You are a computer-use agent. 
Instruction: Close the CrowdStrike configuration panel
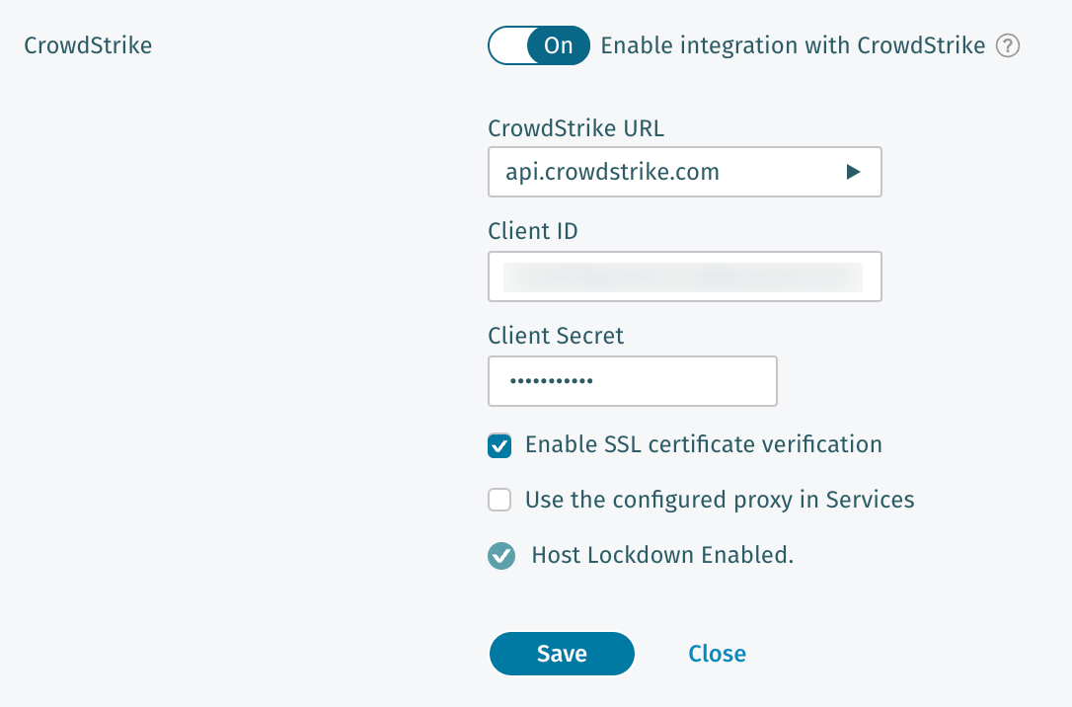click(x=717, y=654)
